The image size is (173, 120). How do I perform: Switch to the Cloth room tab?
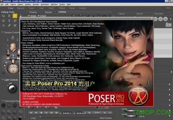coord(51,8)
